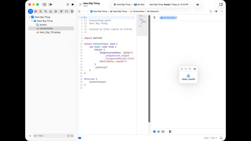This screenshot has width=251, height=141.
Task: Collapse the Next Big Thing project root
Action: pyautogui.click(x=29, y=17)
